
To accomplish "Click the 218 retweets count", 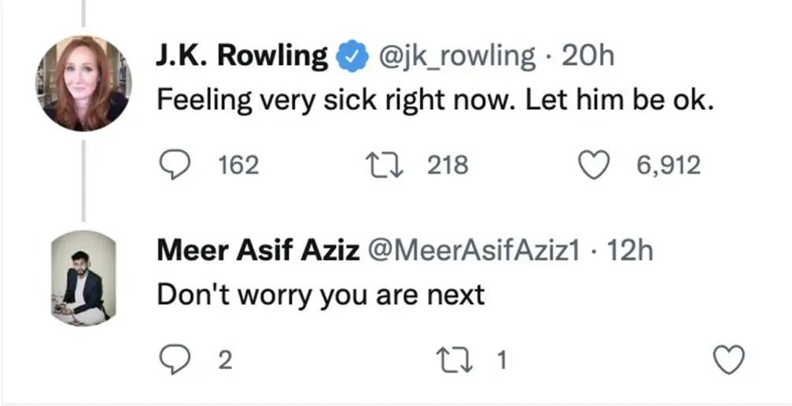I will [448, 165].
